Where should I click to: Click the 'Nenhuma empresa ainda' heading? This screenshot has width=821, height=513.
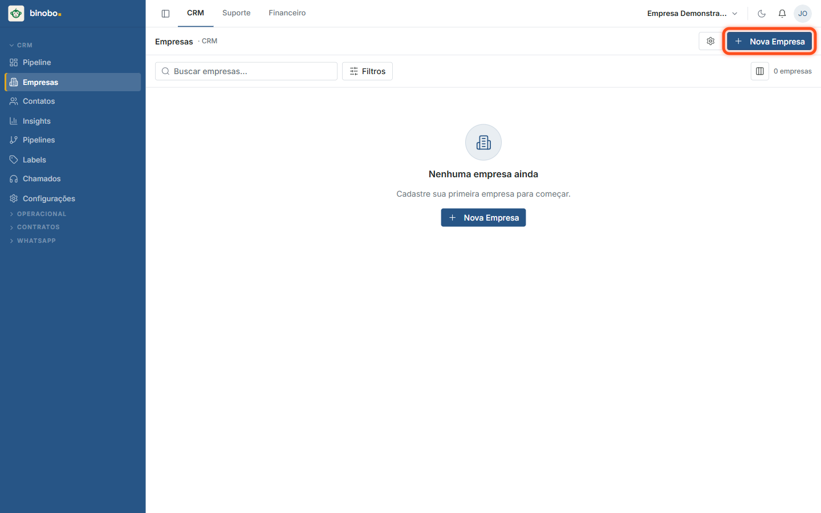(x=483, y=174)
